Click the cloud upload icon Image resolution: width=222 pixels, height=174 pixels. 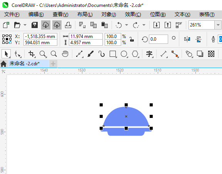57,25
